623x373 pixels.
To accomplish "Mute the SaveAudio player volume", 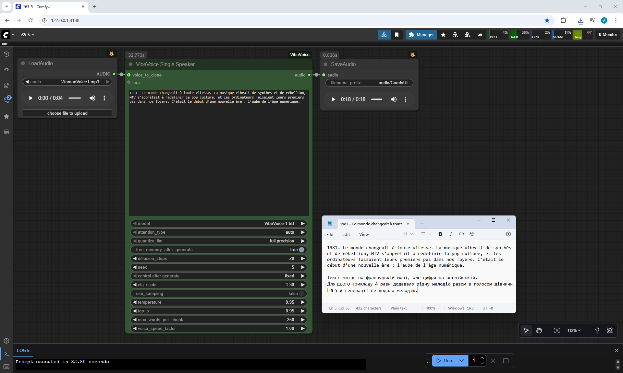I will pos(394,99).
